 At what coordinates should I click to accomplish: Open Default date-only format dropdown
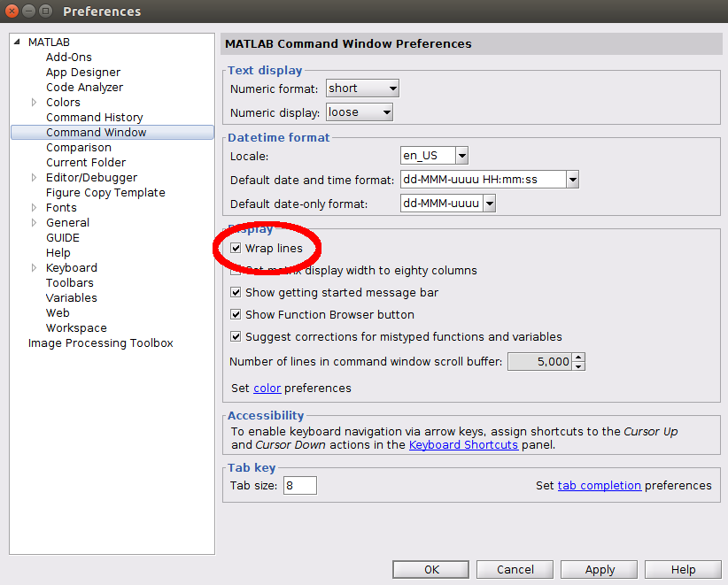click(x=490, y=204)
